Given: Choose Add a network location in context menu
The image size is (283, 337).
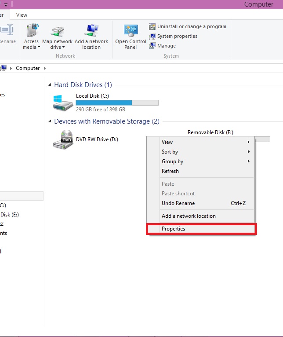Looking at the screenshot, I should (201, 216).
